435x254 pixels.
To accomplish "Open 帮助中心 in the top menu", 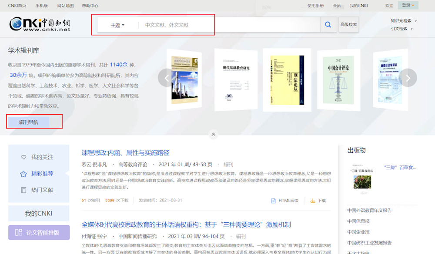I will (x=90, y=6).
